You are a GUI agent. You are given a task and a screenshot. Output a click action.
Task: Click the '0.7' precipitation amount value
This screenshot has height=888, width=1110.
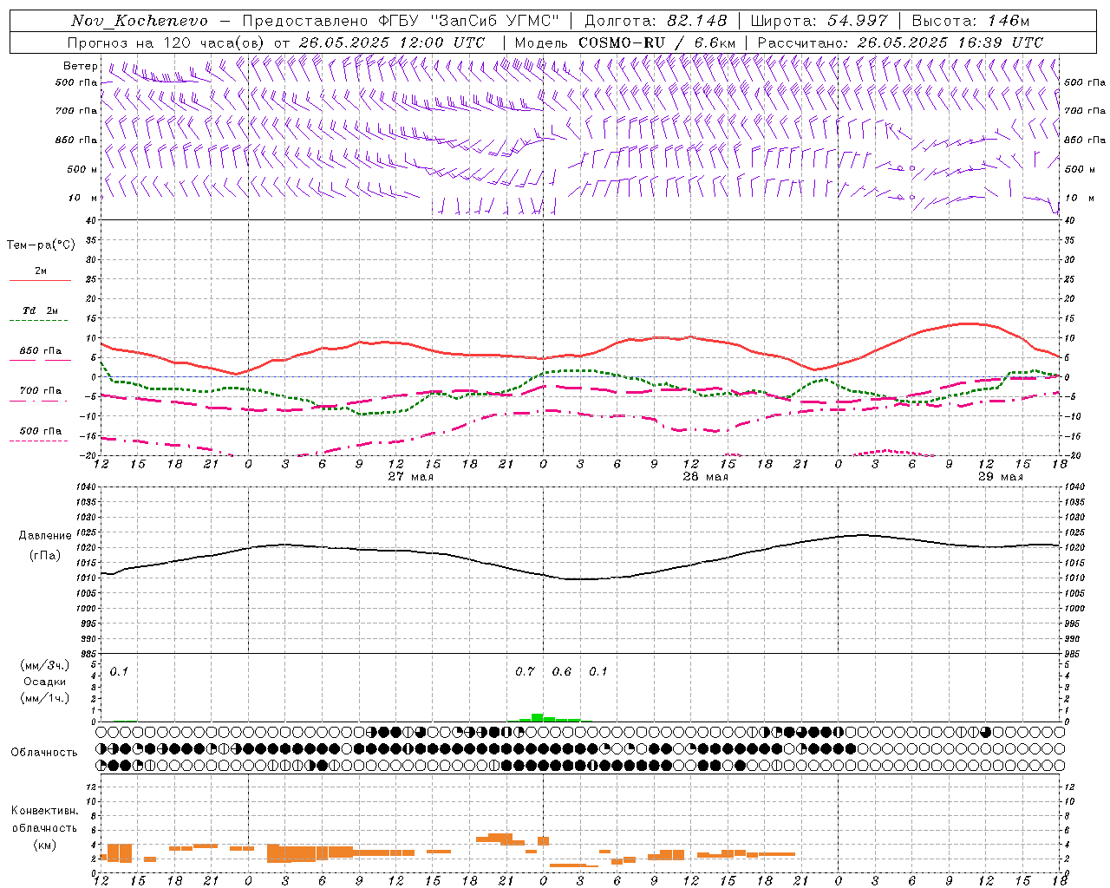click(525, 671)
